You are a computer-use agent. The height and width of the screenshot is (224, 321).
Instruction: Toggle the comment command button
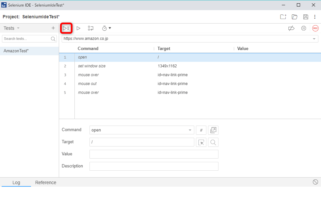pyautogui.click(x=201, y=130)
